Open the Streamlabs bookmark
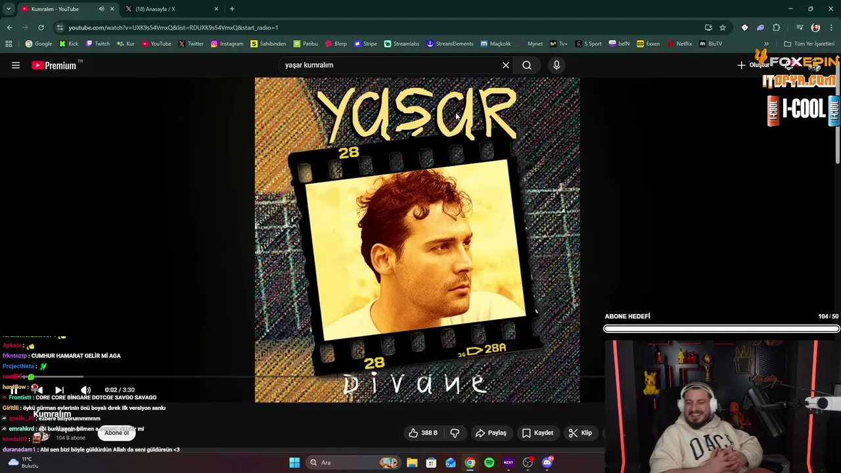This screenshot has width=841, height=473. pyautogui.click(x=401, y=44)
